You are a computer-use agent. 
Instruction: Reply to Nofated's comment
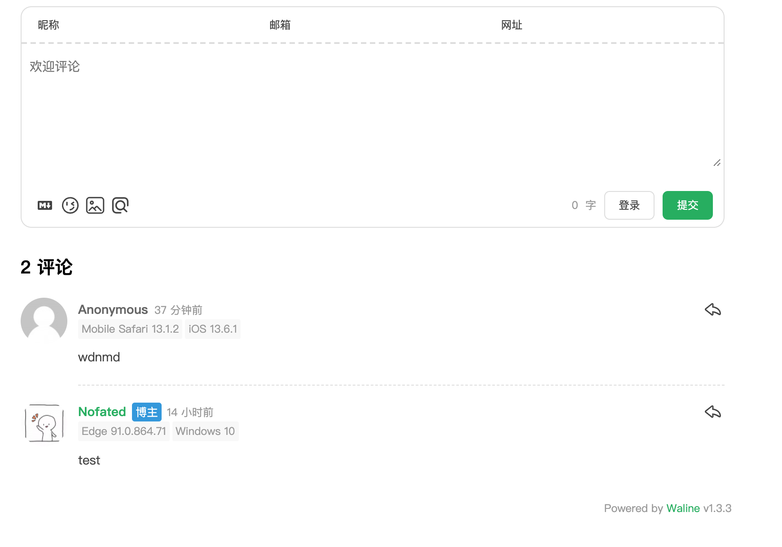pos(713,412)
